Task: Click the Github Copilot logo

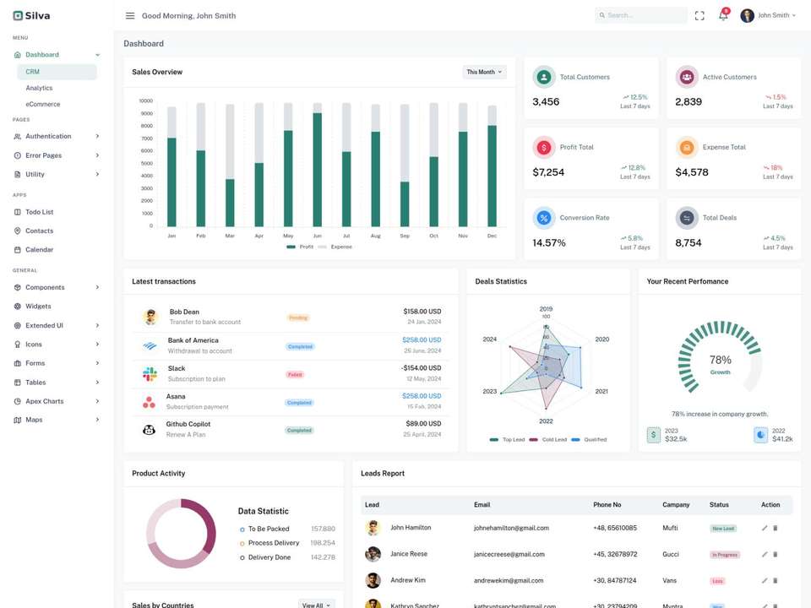Action: (x=149, y=430)
